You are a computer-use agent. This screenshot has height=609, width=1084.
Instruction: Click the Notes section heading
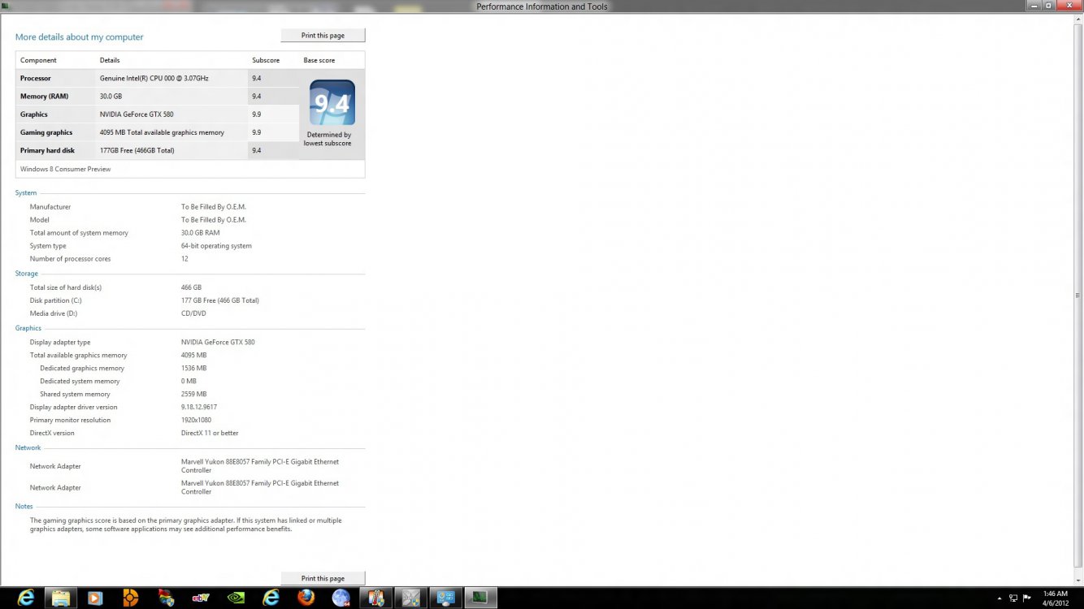(x=24, y=506)
